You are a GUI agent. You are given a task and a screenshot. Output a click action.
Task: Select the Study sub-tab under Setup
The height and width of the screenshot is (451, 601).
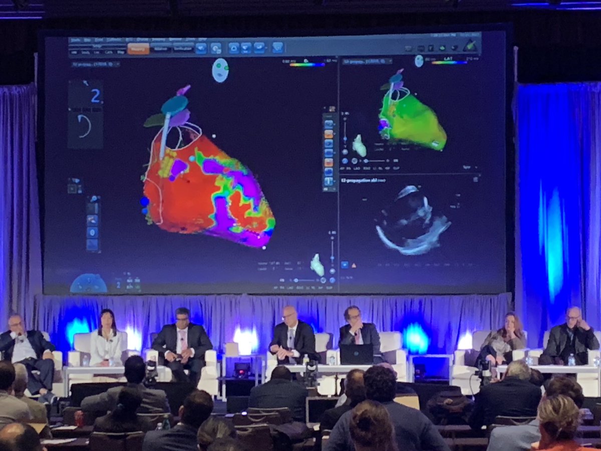click(x=85, y=52)
